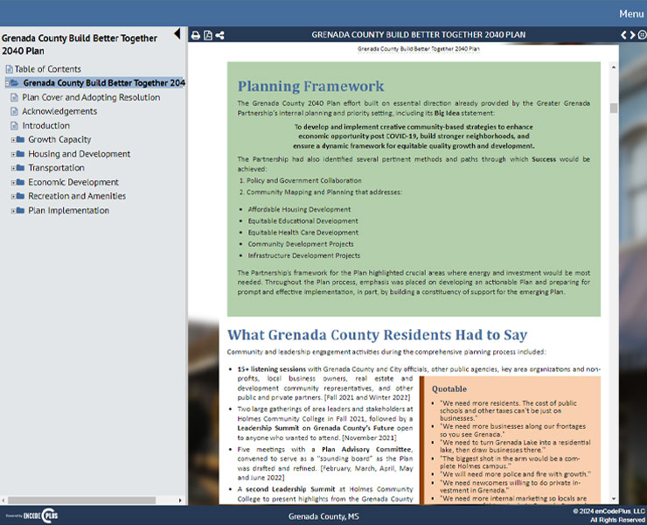This screenshot has height=525, width=647.
Task: Collapse the sidebar with the black triangle
Action: tap(177, 33)
